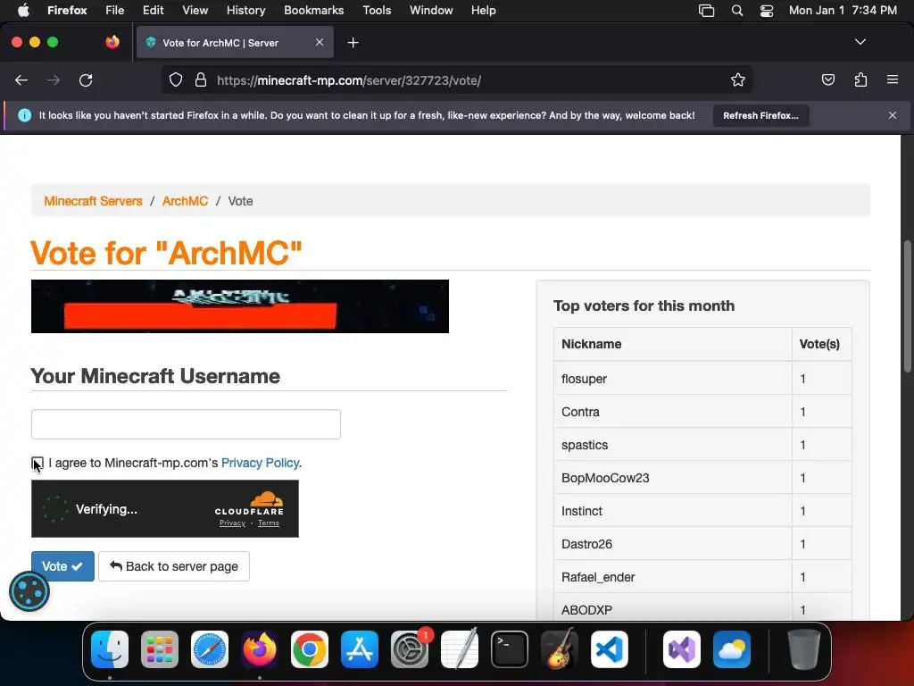Tick the Privacy Policy agreement checkbox
Viewport: 914px width, 686px height.
[x=37, y=464]
